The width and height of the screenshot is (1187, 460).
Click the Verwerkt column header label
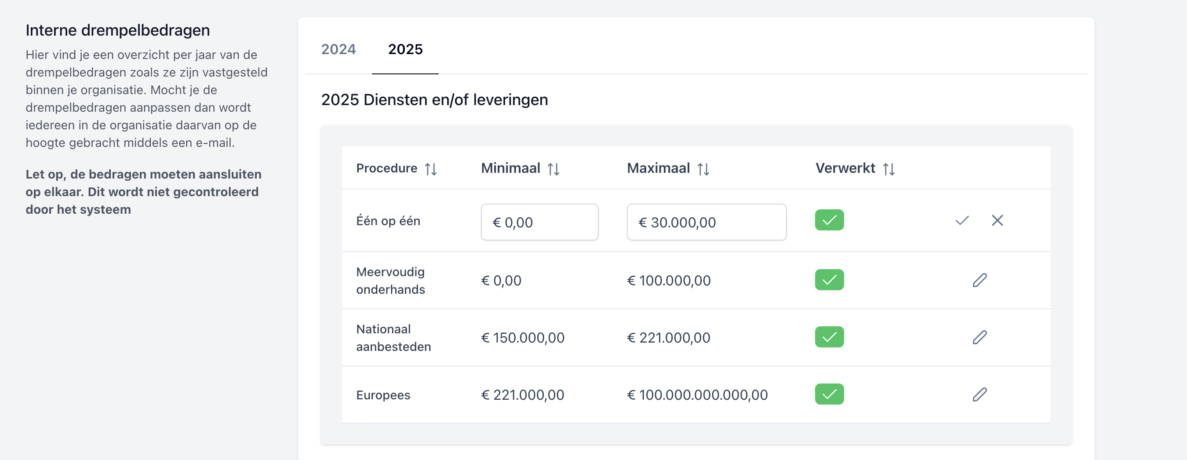tap(845, 168)
